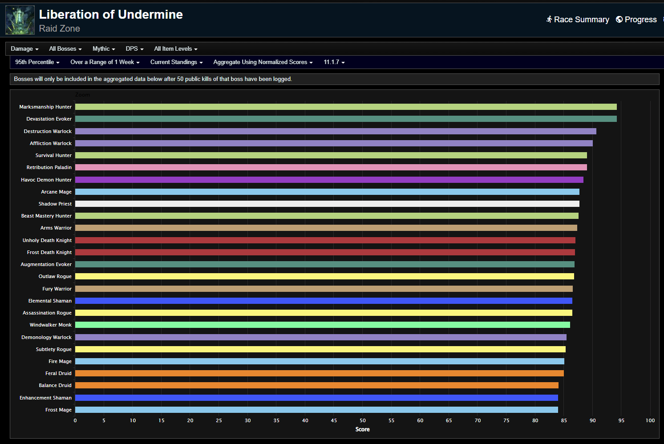Open the Race Summary page
664x444 pixels.
point(581,19)
